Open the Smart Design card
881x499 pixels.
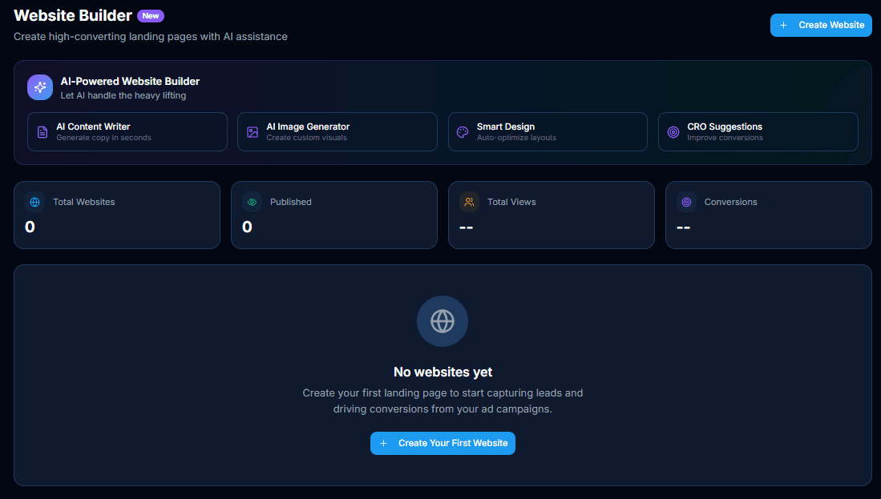pyautogui.click(x=548, y=131)
